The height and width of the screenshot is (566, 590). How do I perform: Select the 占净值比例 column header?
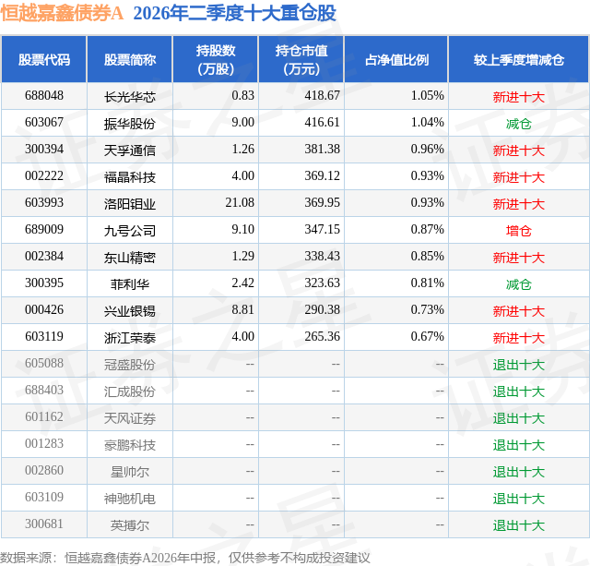click(x=396, y=59)
